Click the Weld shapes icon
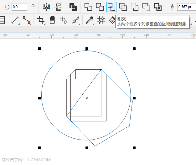Viewport: 196px width, 165px height. point(89,7)
